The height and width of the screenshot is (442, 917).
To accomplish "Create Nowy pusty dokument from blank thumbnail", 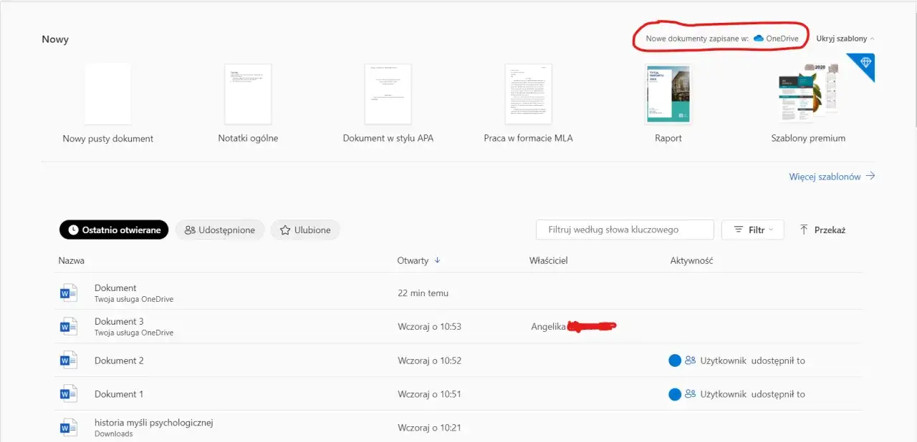I will pyautogui.click(x=107, y=94).
